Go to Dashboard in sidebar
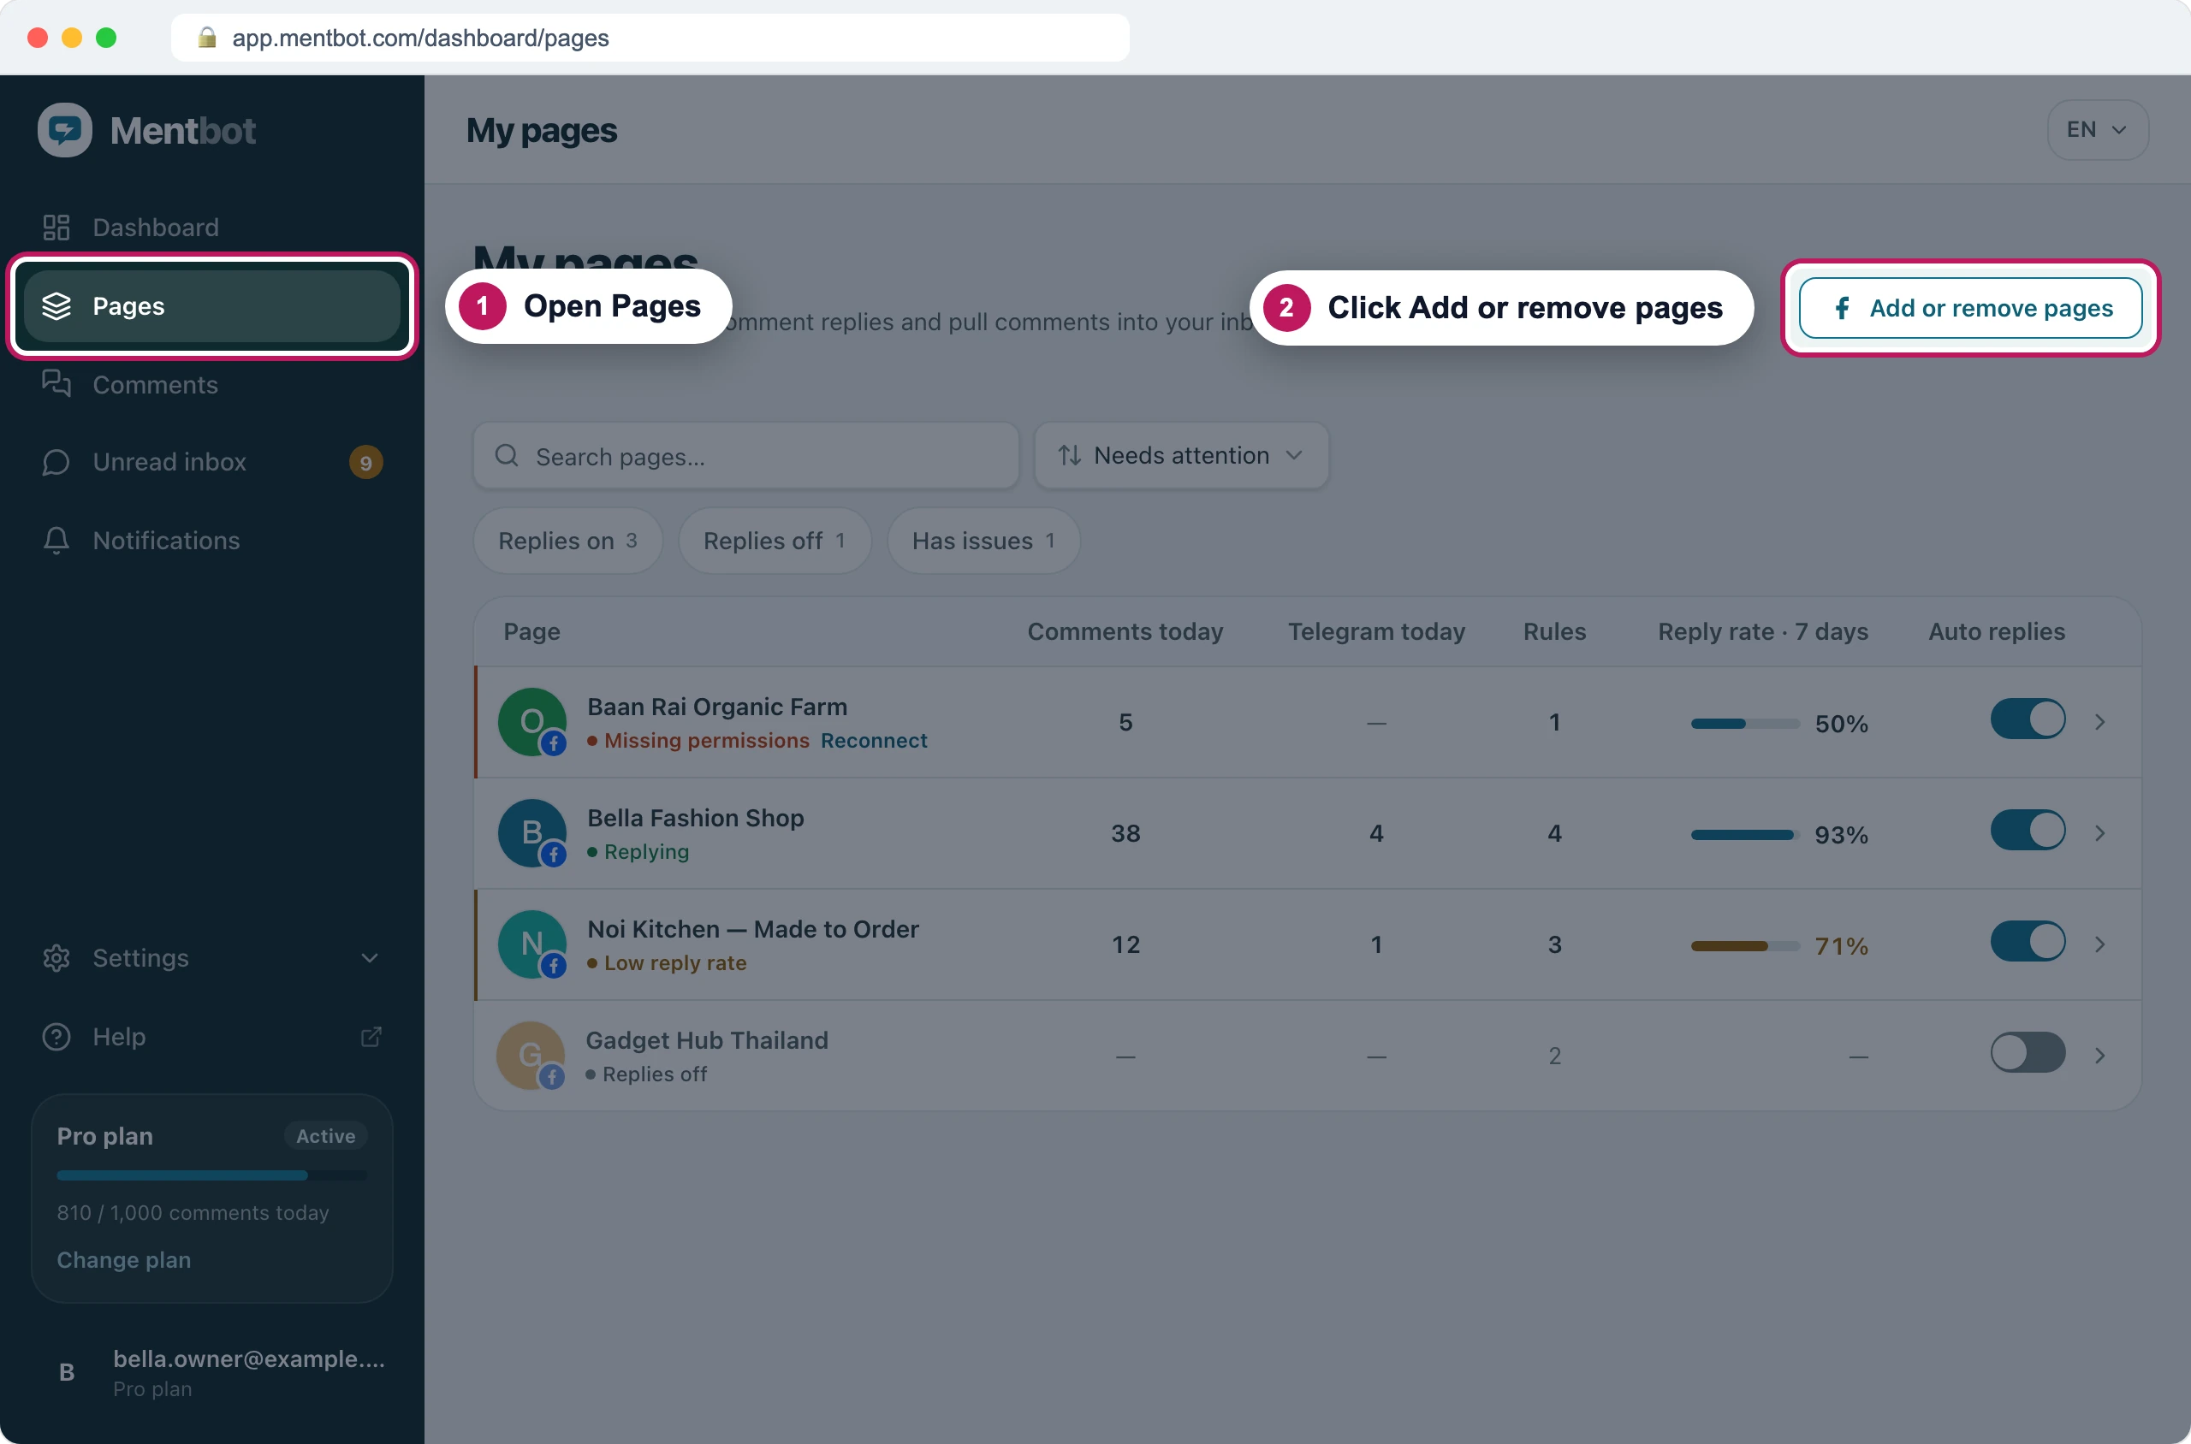This screenshot has height=1444, width=2191. 212,228
